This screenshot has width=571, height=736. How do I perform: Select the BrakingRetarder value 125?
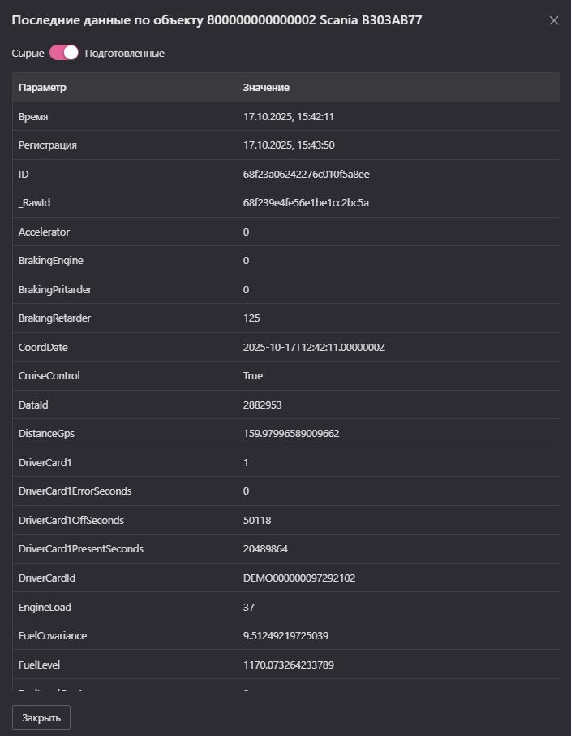[x=251, y=318]
